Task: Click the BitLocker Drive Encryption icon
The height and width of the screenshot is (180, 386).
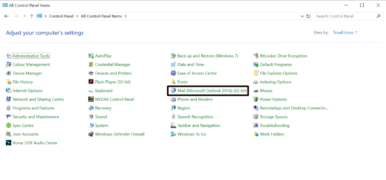Action: pyautogui.click(x=256, y=56)
